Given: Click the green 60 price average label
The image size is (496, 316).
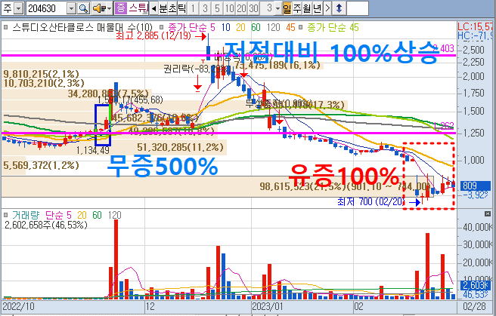Looking at the screenshot, I should (x=256, y=27).
